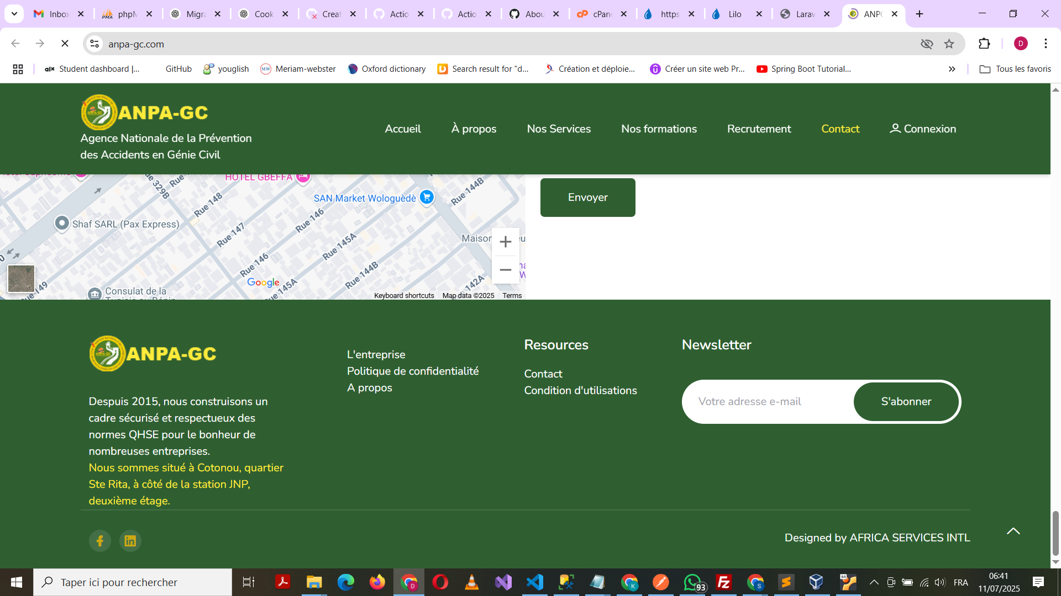Go to Accueil in navigation menu

[403, 129]
